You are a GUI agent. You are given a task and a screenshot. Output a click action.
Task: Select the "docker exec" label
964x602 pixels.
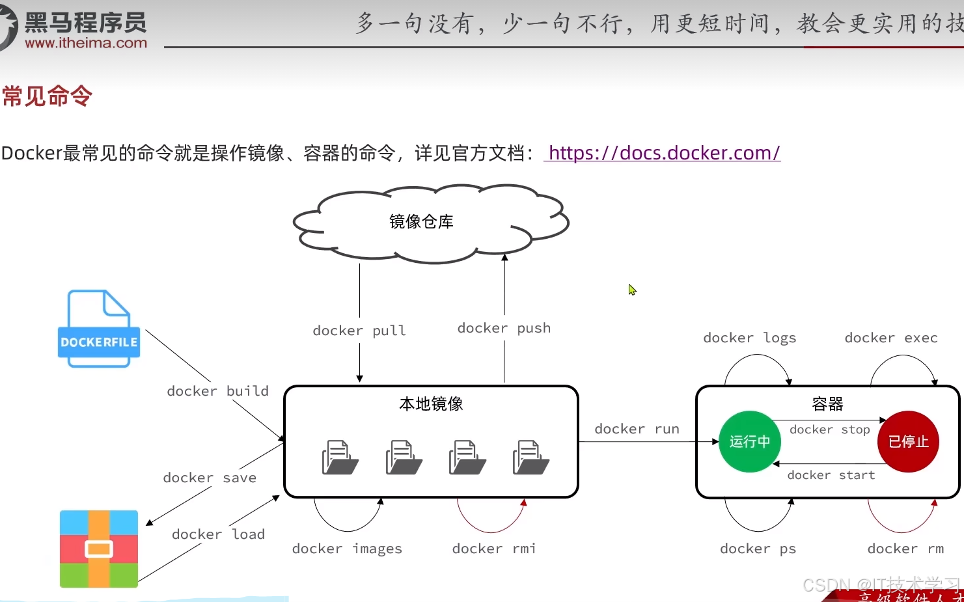click(x=891, y=338)
